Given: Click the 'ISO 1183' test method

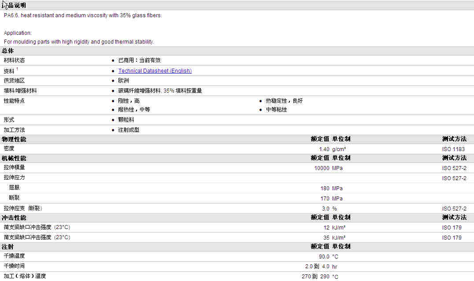Looking at the screenshot, I should pyautogui.click(x=453, y=149).
